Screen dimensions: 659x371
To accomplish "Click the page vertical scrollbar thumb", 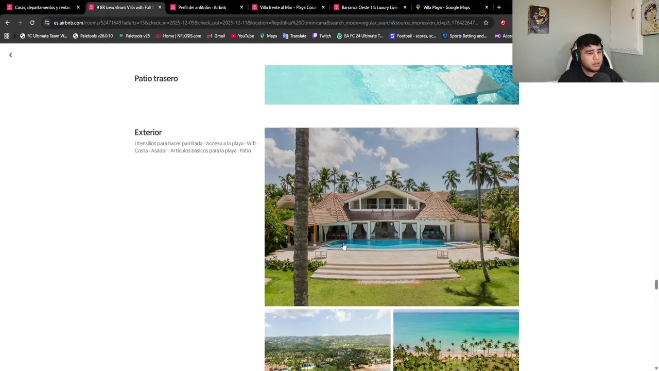I will click(x=656, y=285).
